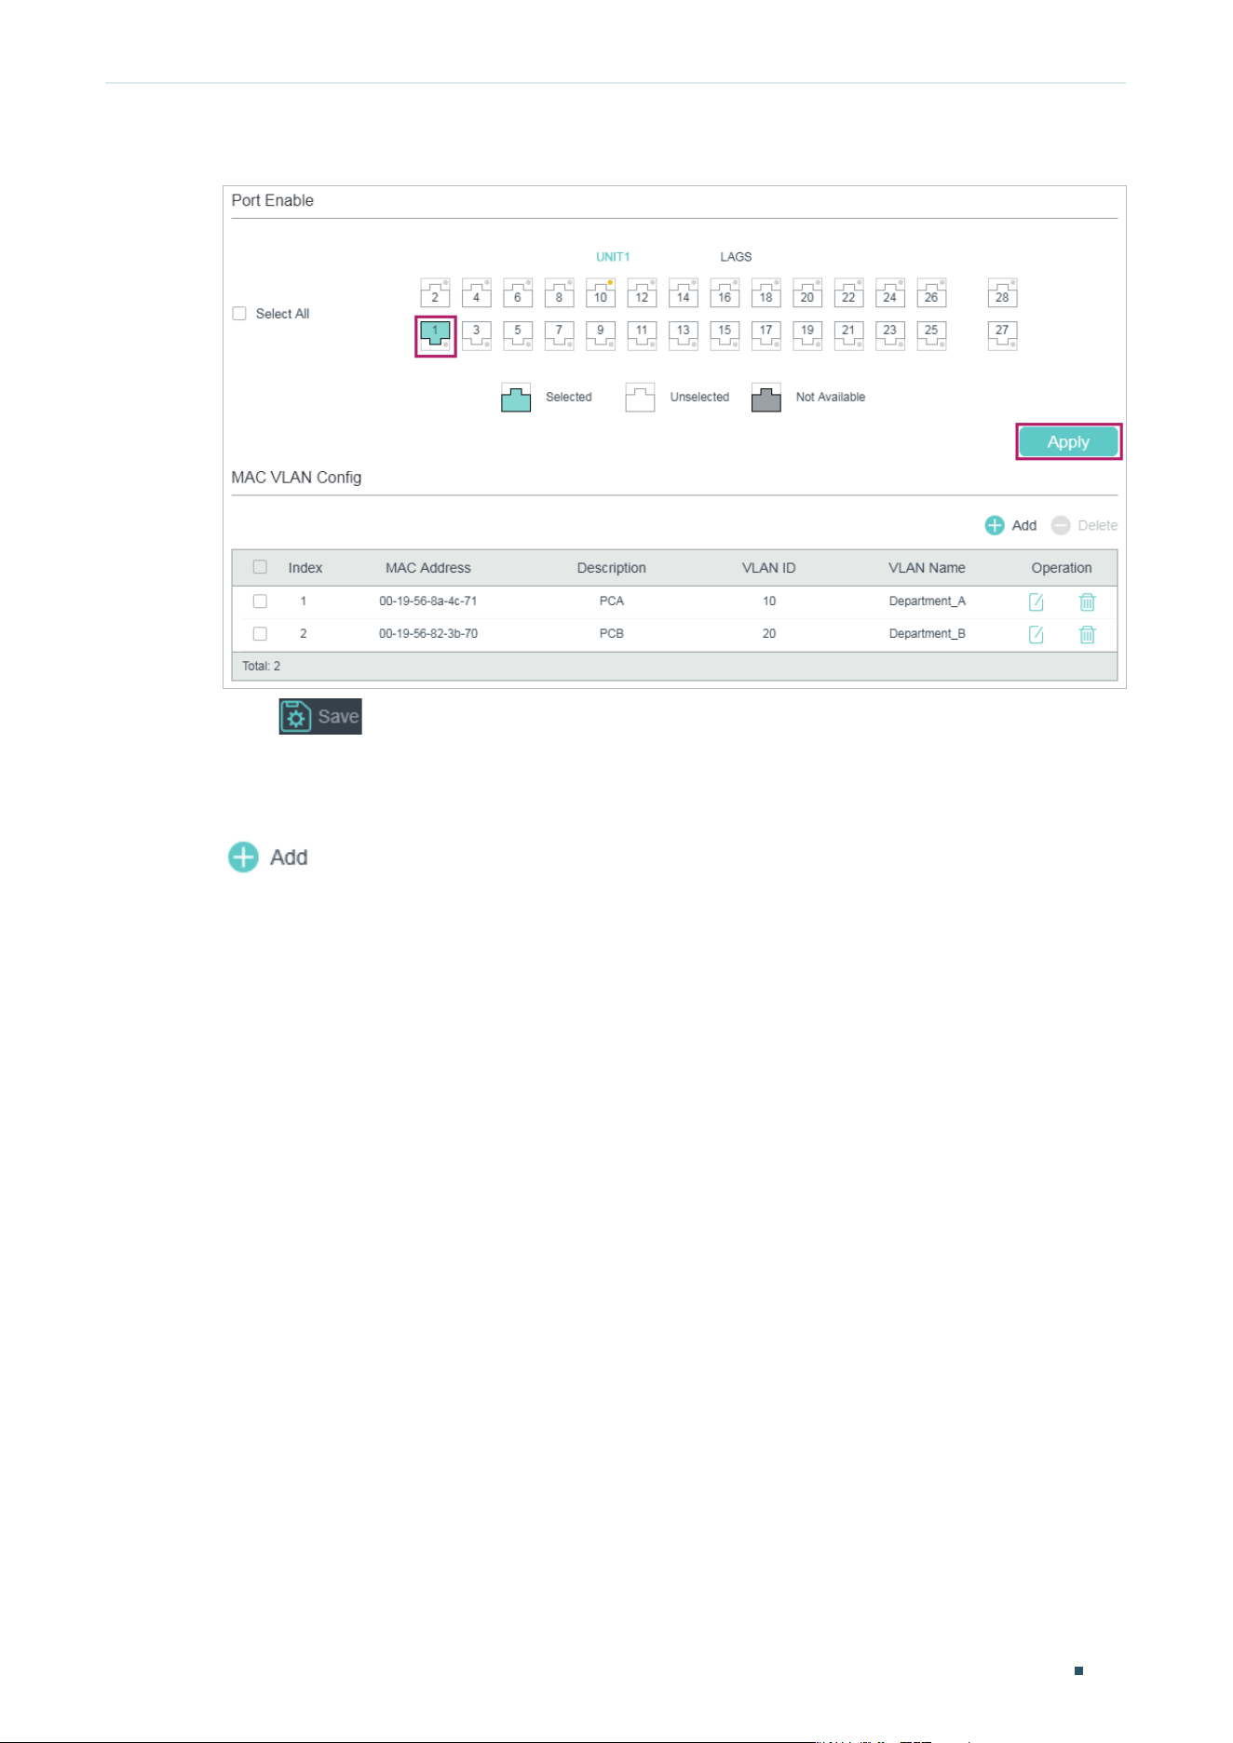Click the dark Save button
1233x1743 pixels.
(320, 717)
